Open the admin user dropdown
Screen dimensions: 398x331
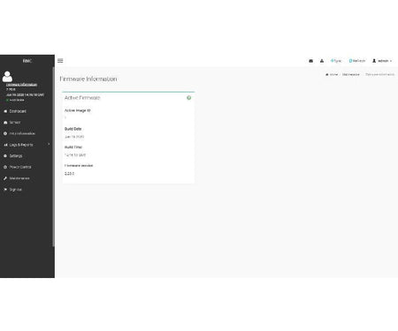[x=382, y=61]
